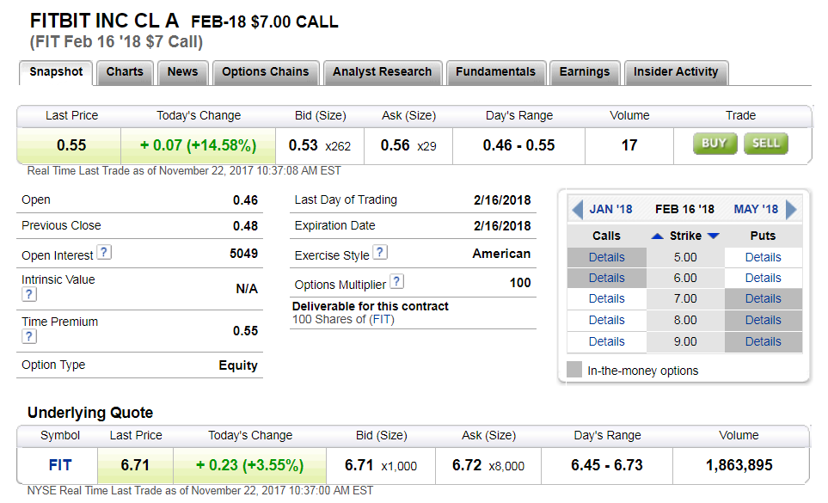Click the option Ask value 0.56 x29
This screenshot has height=503, width=828.
(x=408, y=145)
